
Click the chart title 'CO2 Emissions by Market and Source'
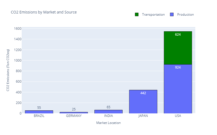(44, 12)
